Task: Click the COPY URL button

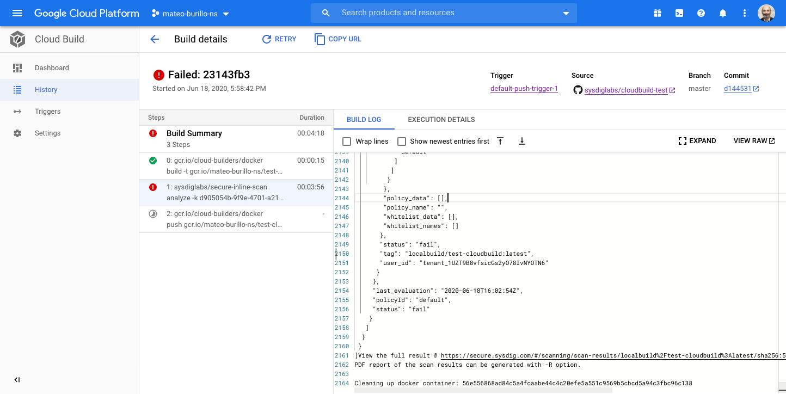Action: click(x=338, y=39)
